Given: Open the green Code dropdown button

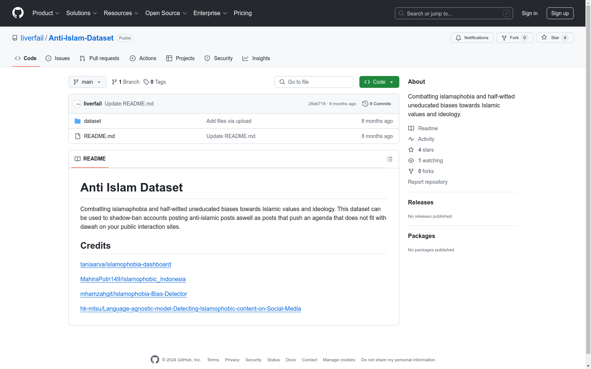Looking at the screenshot, I should [x=379, y=82].
